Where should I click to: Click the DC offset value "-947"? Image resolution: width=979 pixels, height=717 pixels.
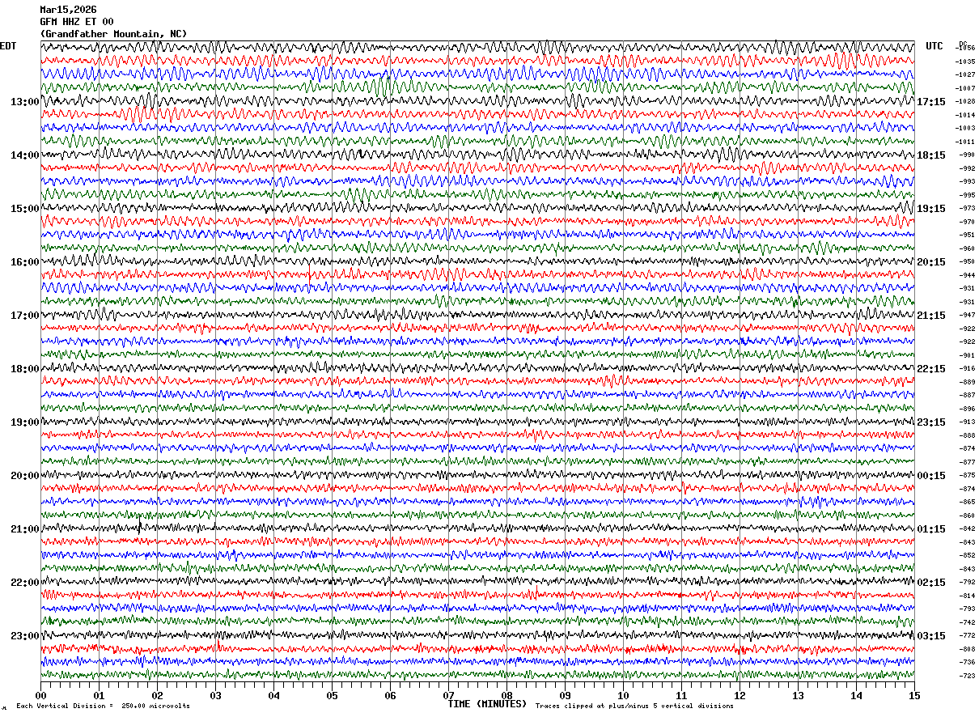coord(967,315)
